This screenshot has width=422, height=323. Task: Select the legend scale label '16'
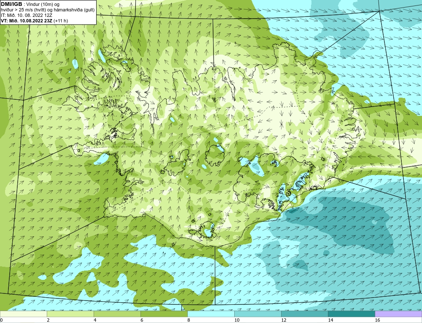(377, 320)
